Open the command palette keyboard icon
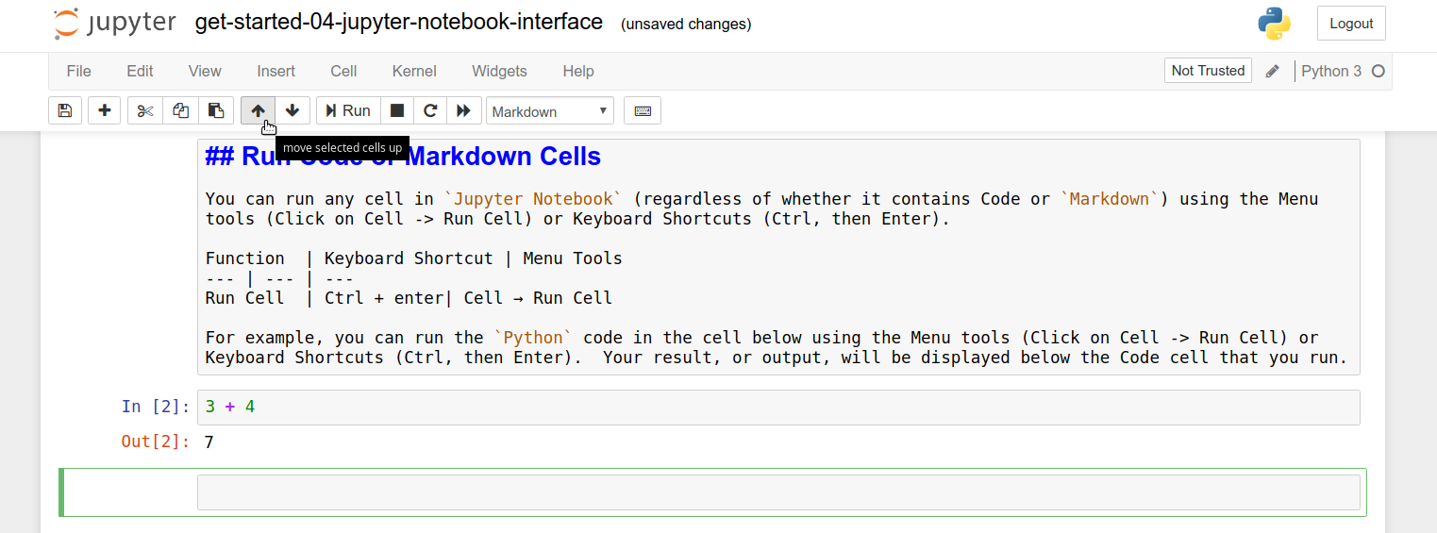Screen dimensions: 1437x533 point(643,110)
